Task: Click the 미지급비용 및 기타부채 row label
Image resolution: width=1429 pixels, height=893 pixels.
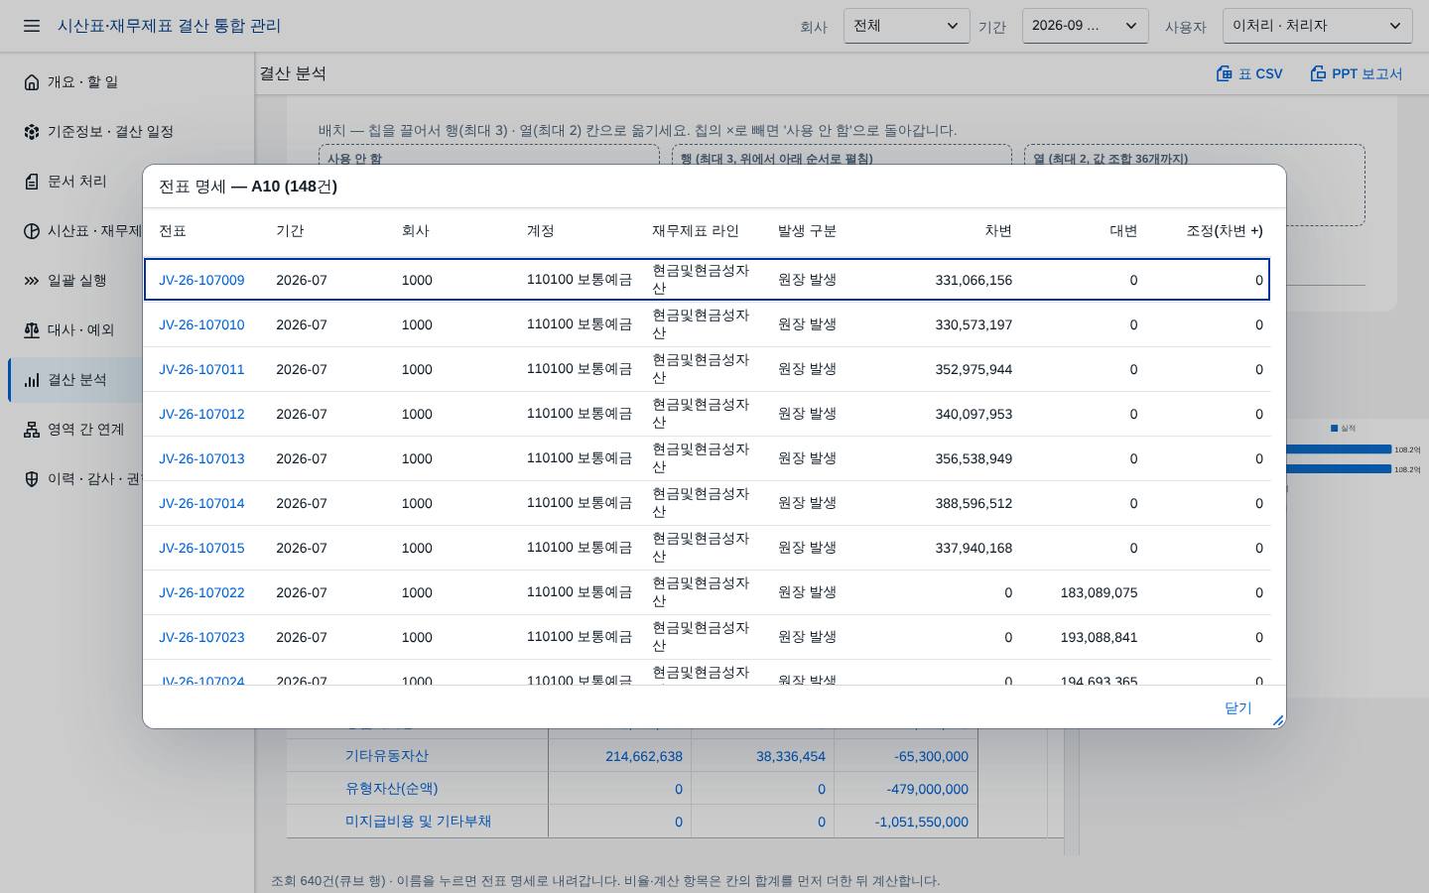Action: point(418,822)
